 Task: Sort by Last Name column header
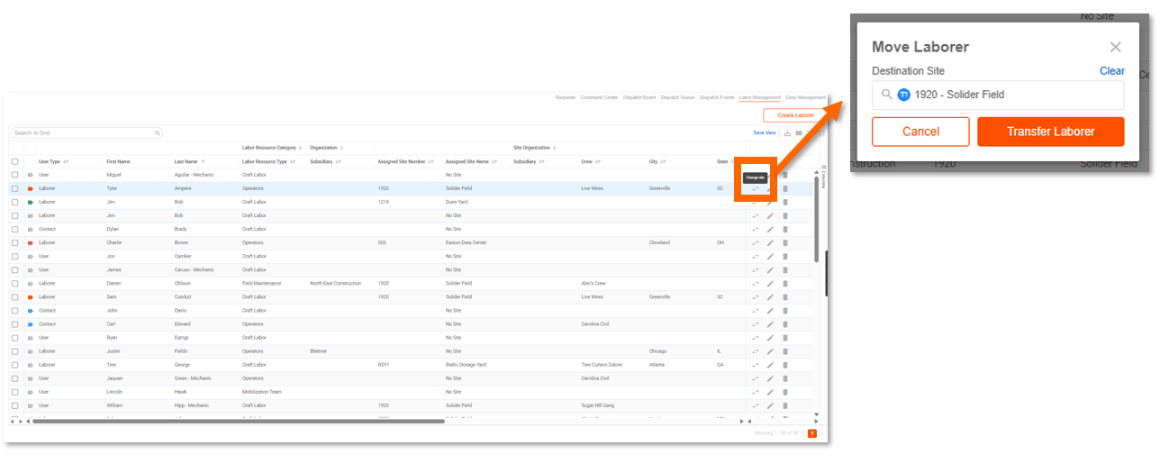click(189, 161)
